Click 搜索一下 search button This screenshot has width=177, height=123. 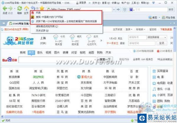[105, 60]
